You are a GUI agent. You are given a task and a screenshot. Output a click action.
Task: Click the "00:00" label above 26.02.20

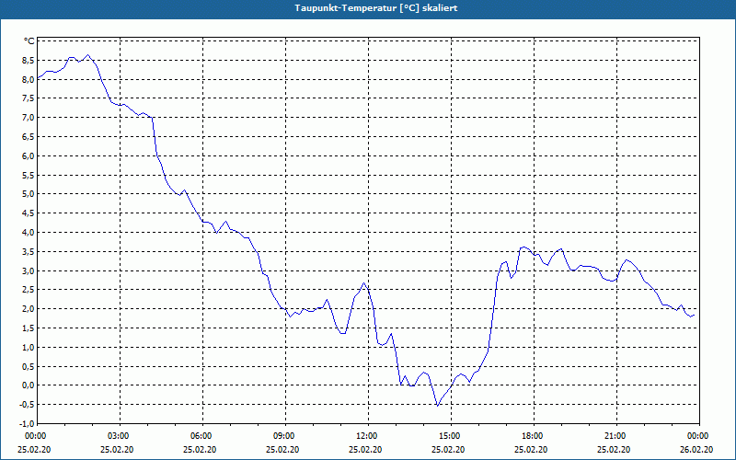pyautogui.click(x=697, y=436)
